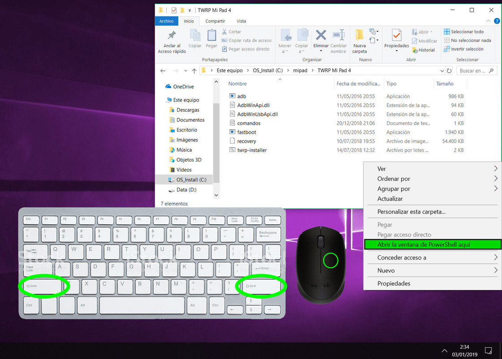Viewport: 502px width, 359px height.
Task: Open the recent locations dropdown arrow
Action: click(186, 71)
